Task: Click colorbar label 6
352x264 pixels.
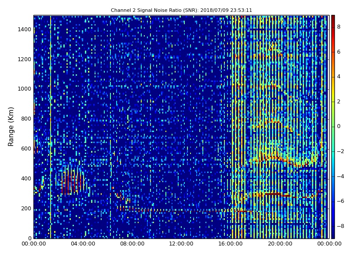Action: pos(339,52)
